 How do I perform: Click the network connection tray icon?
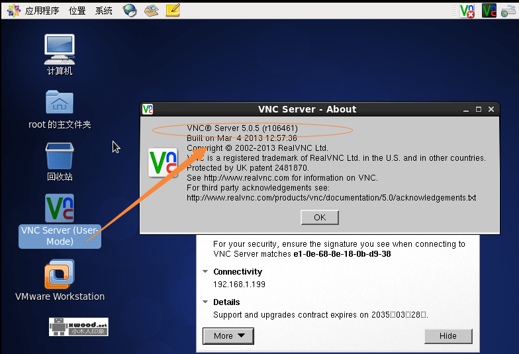tap(508, 12)
